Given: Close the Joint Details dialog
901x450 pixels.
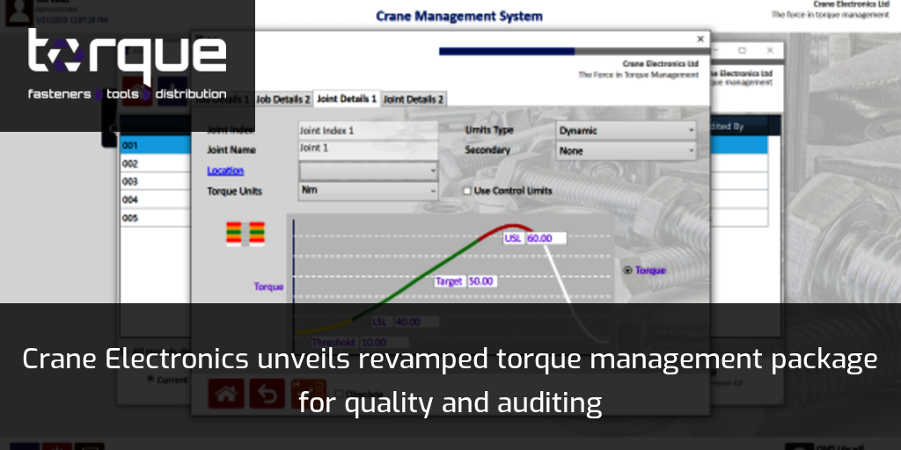Looking at the screenshot, I should [700, 40].
